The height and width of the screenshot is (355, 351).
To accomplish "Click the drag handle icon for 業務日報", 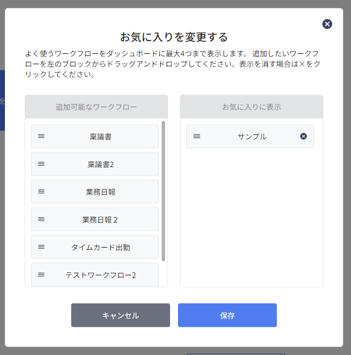I will (x=41, y=191).
